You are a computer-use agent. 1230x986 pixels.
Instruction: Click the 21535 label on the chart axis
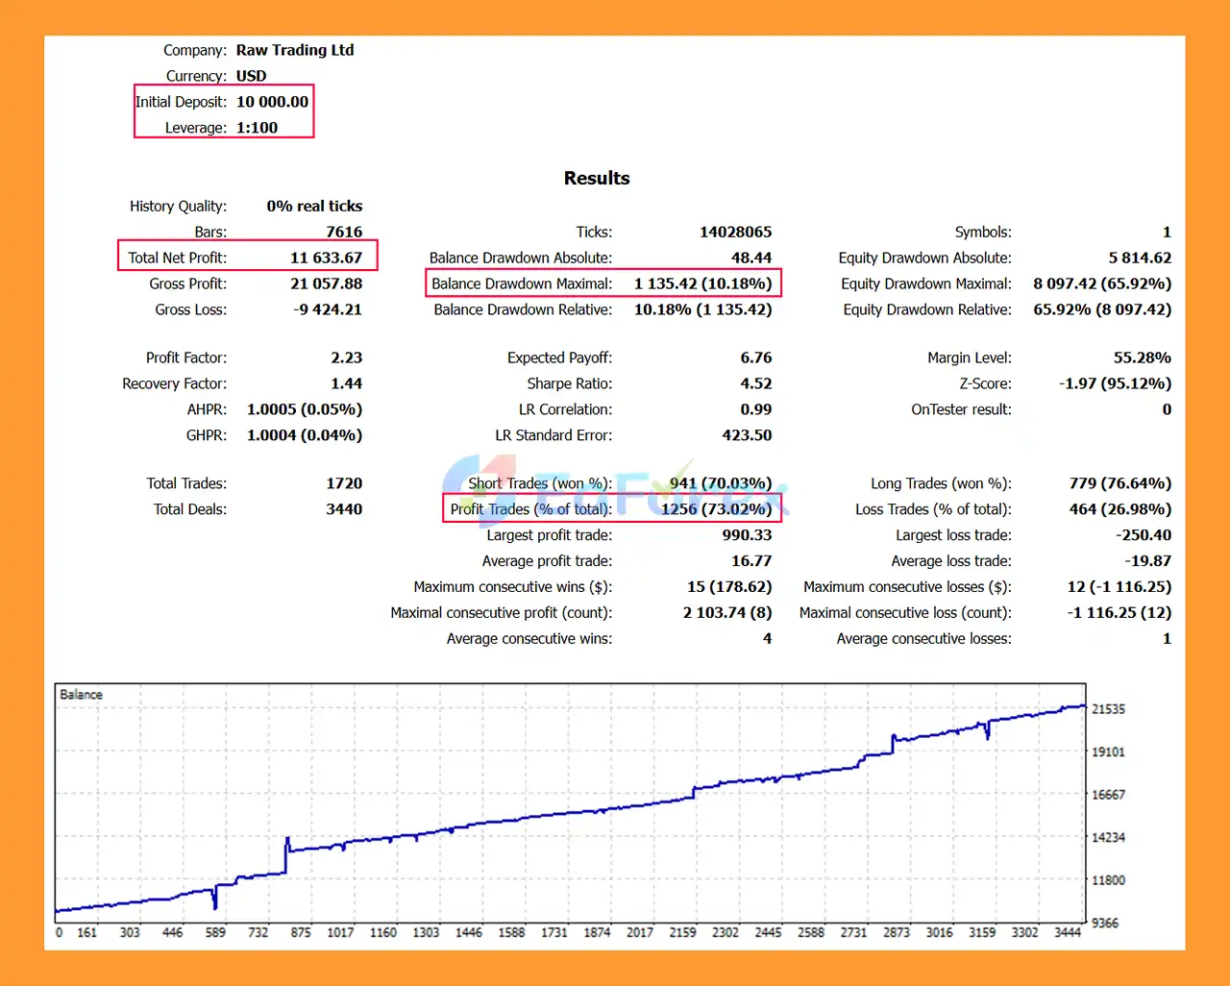(1108, 709)
